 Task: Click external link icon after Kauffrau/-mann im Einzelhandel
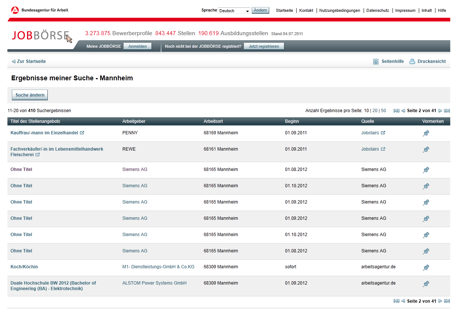82,133
